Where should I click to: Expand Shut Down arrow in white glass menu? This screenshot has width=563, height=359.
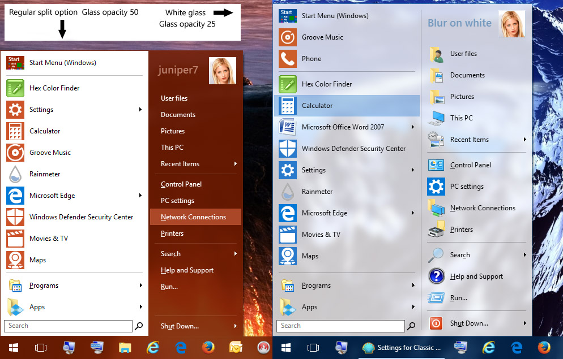pos(525,323)
